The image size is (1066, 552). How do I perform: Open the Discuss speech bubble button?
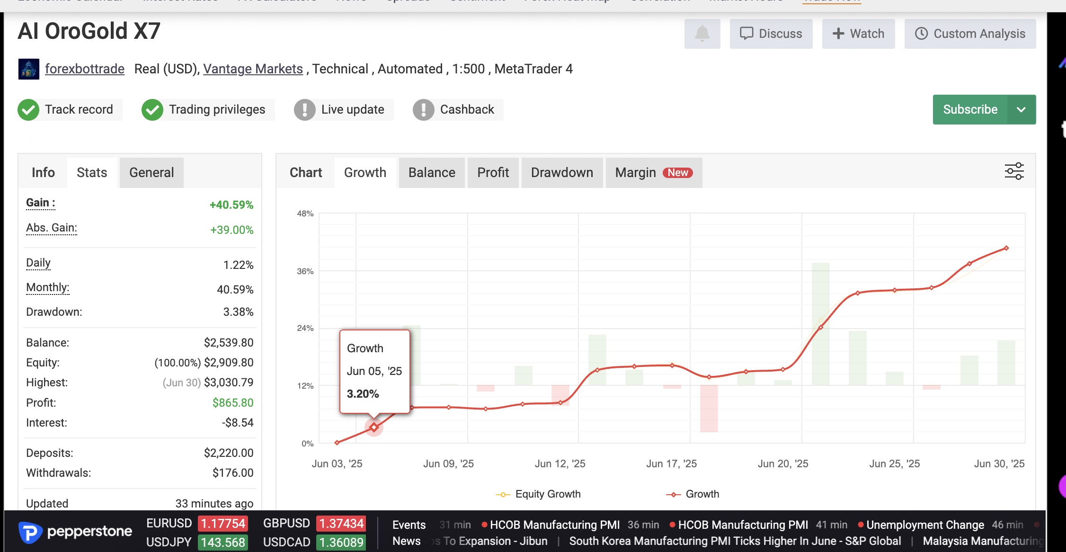point(771,34)
